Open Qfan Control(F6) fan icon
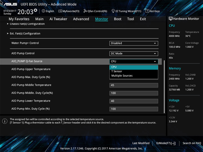Image resolution: width=203 pixels, height=152 pixels. (85, 11)
